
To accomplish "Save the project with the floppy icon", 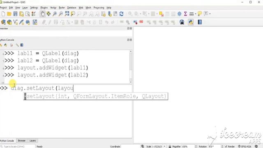I will click(x=15, y=14).
